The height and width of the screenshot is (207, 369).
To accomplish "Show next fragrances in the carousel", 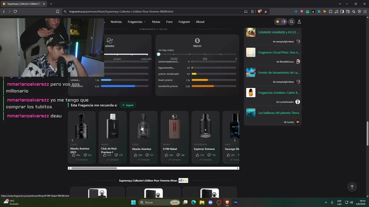I will 235,140.
